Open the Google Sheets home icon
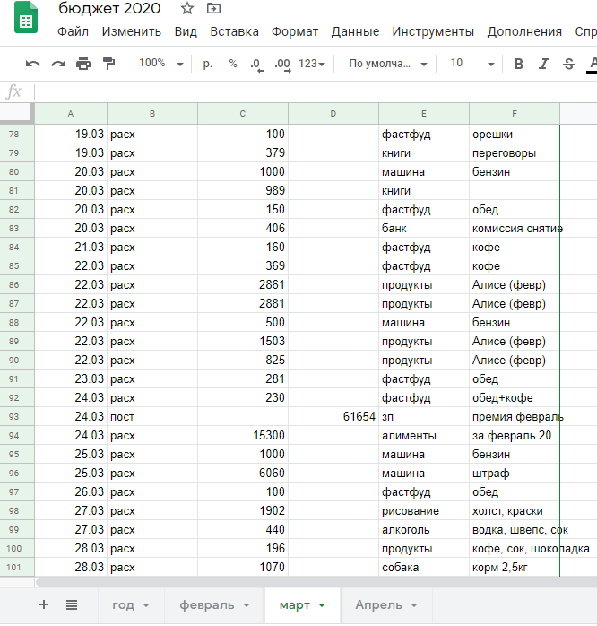The height and width of the screenshot is (626, 597). click(26, 18)
